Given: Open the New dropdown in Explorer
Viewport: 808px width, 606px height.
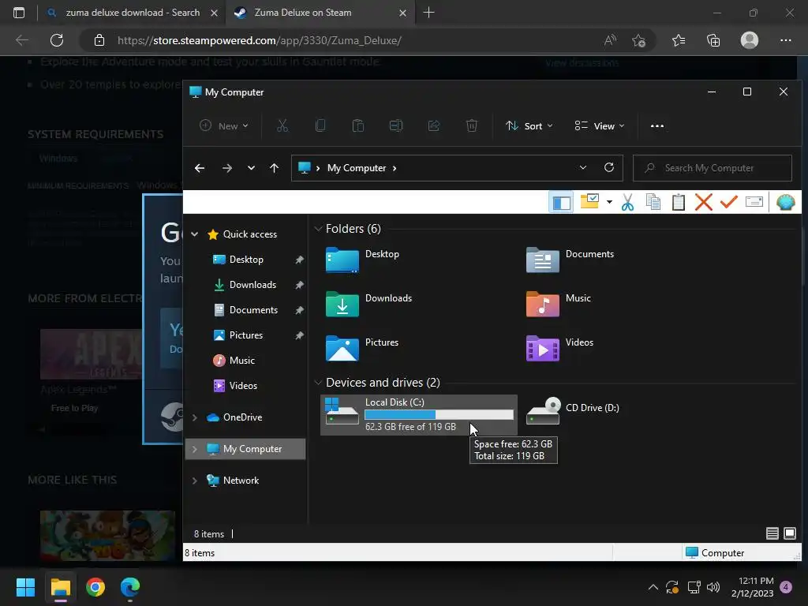Looking at the screenshot, I should pos(224,125).
